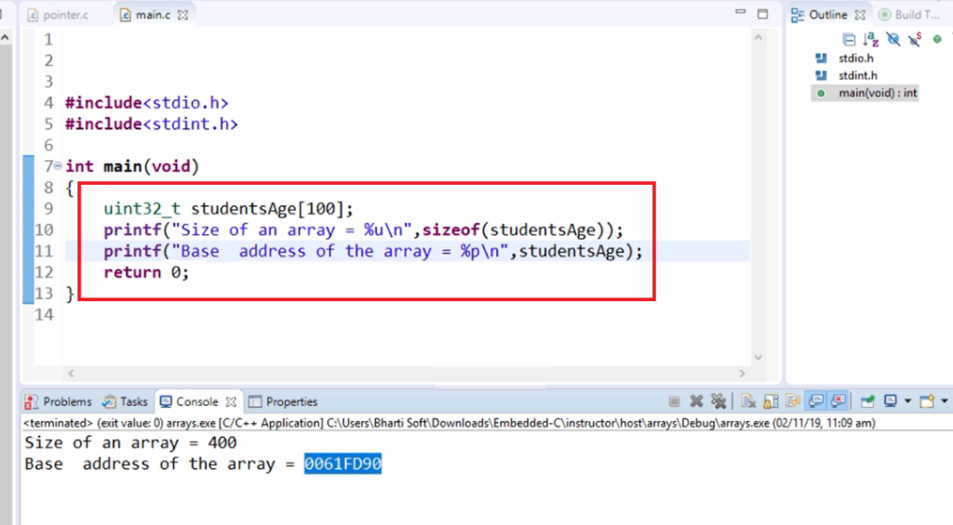Click the Word Wrap console icon

pos(793,401)
